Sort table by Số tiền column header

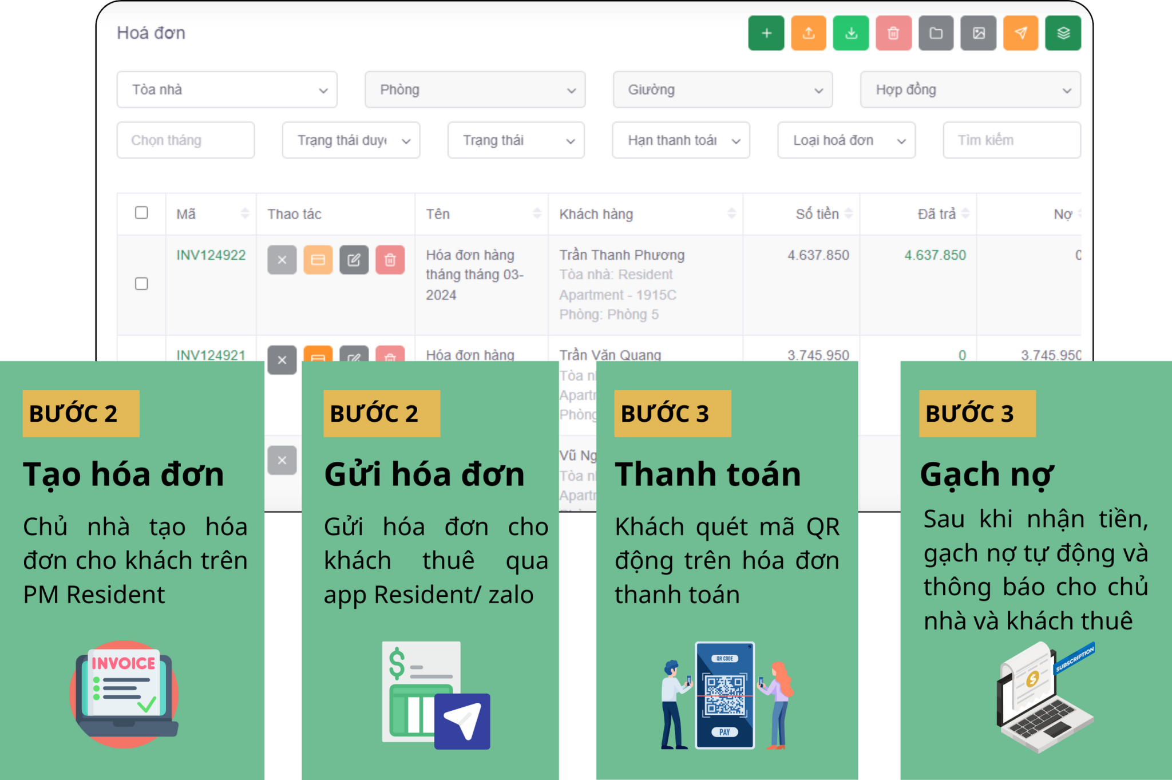click(x=817, y=214)
